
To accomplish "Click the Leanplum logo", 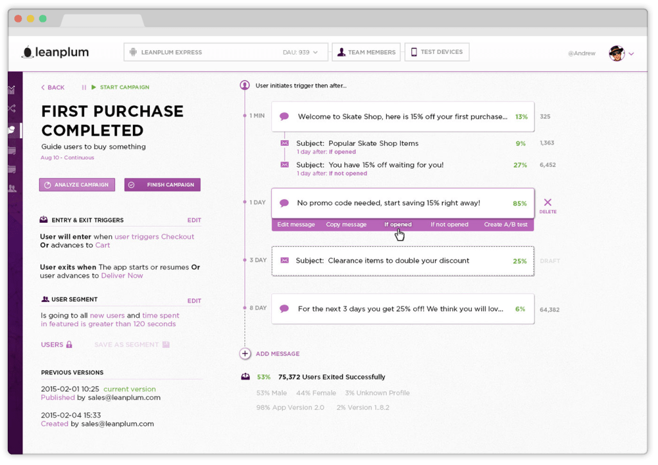I will tap(55, 53).
